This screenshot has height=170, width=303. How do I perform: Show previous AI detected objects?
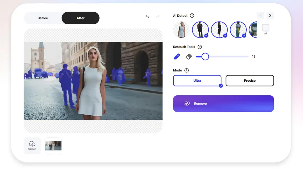pos(260,15)
